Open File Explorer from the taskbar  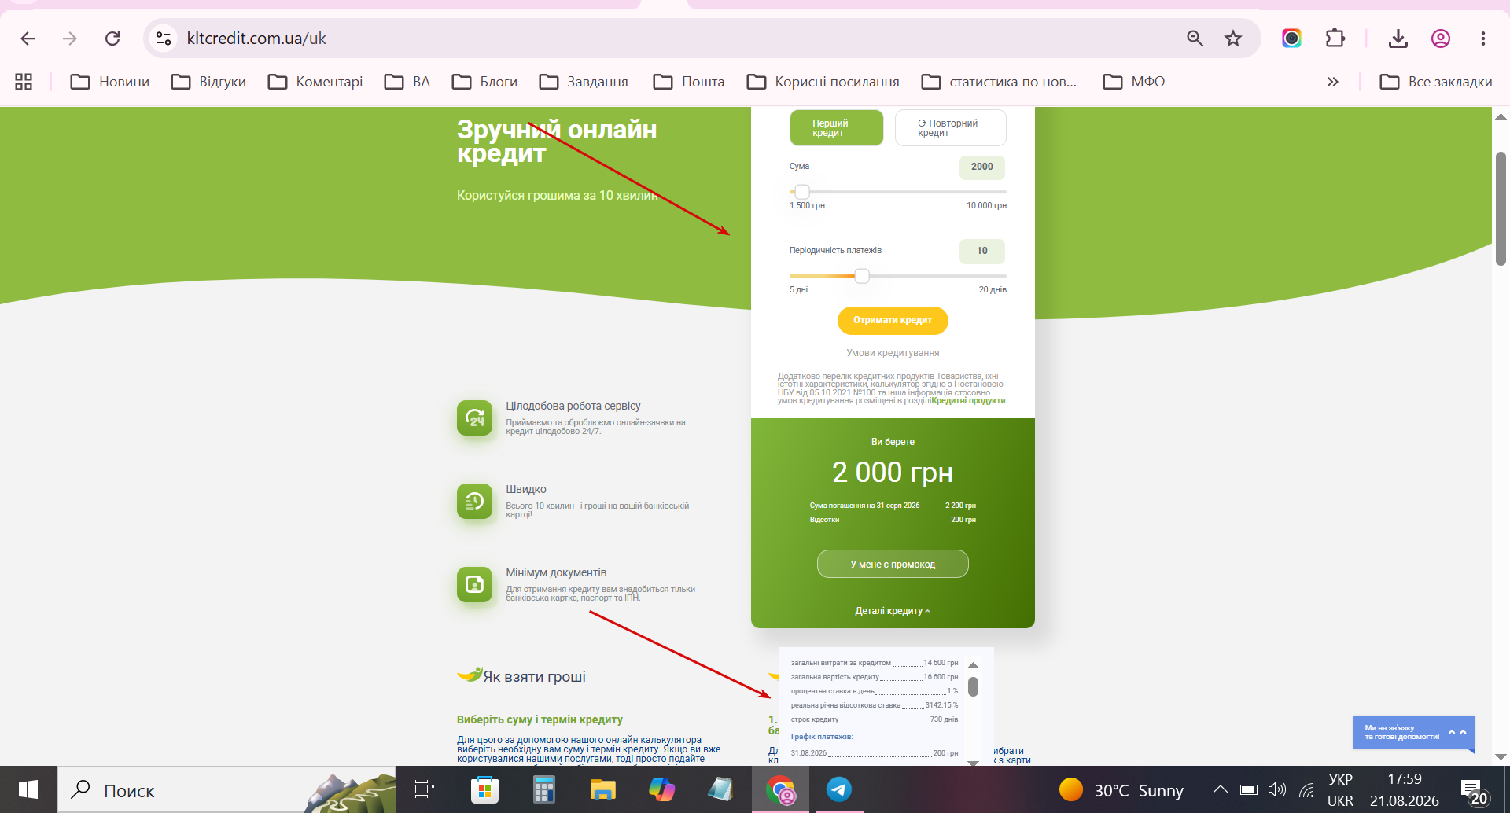click(x=602, y=789)
